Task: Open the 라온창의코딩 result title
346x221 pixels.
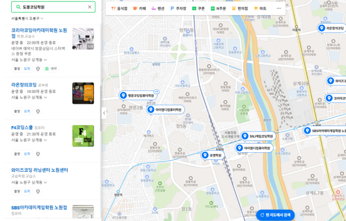Action: 24,85
